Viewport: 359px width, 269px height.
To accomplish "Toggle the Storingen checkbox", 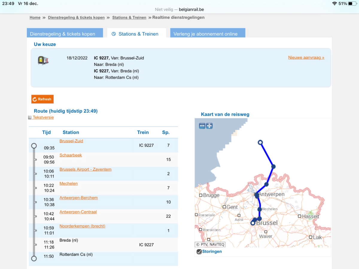I will pos(199,252).
